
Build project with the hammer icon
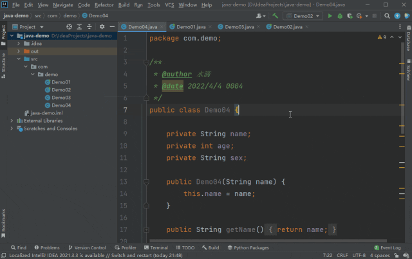pos(276,15)
